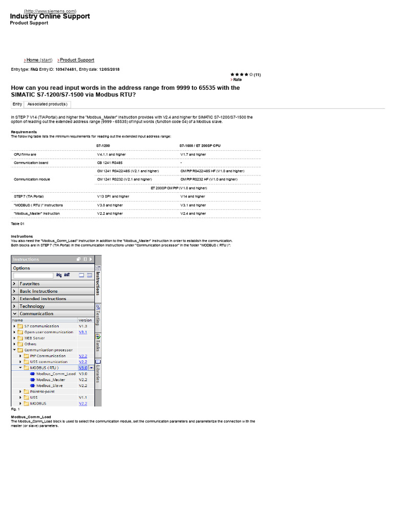
Task: Expand the Extended instructions section
Action: [x=14, y=299]
